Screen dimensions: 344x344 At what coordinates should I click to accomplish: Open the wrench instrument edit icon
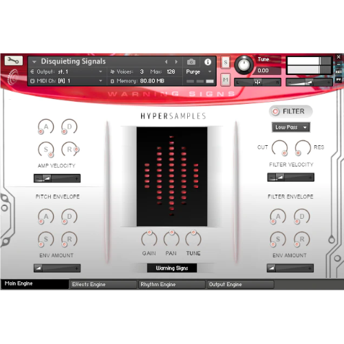point(14,61)
